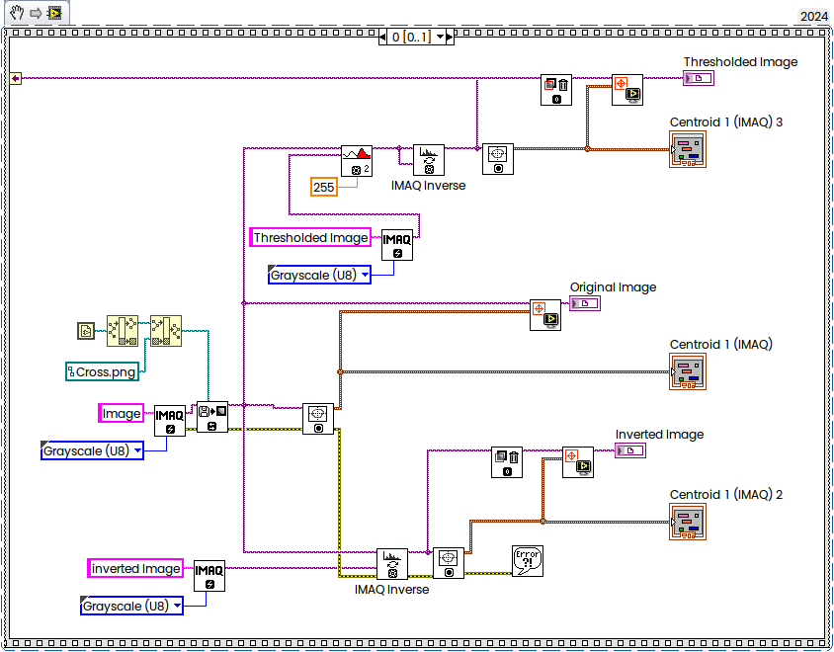Select the upper IMAQ Inverse node
This screenshot has width=834, height=652.
point(429,160)
